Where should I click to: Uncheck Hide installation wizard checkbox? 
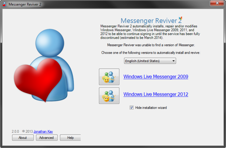click(x=131, y=107)
